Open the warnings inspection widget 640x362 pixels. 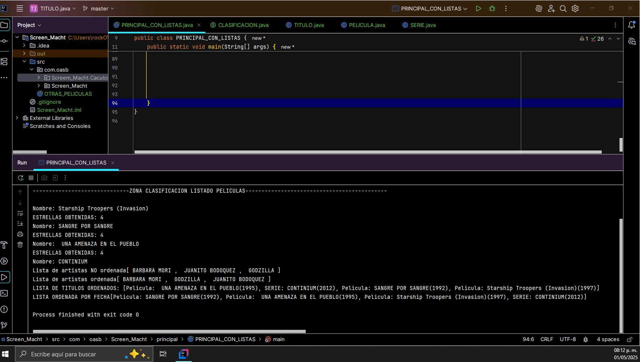pos(592,39)
